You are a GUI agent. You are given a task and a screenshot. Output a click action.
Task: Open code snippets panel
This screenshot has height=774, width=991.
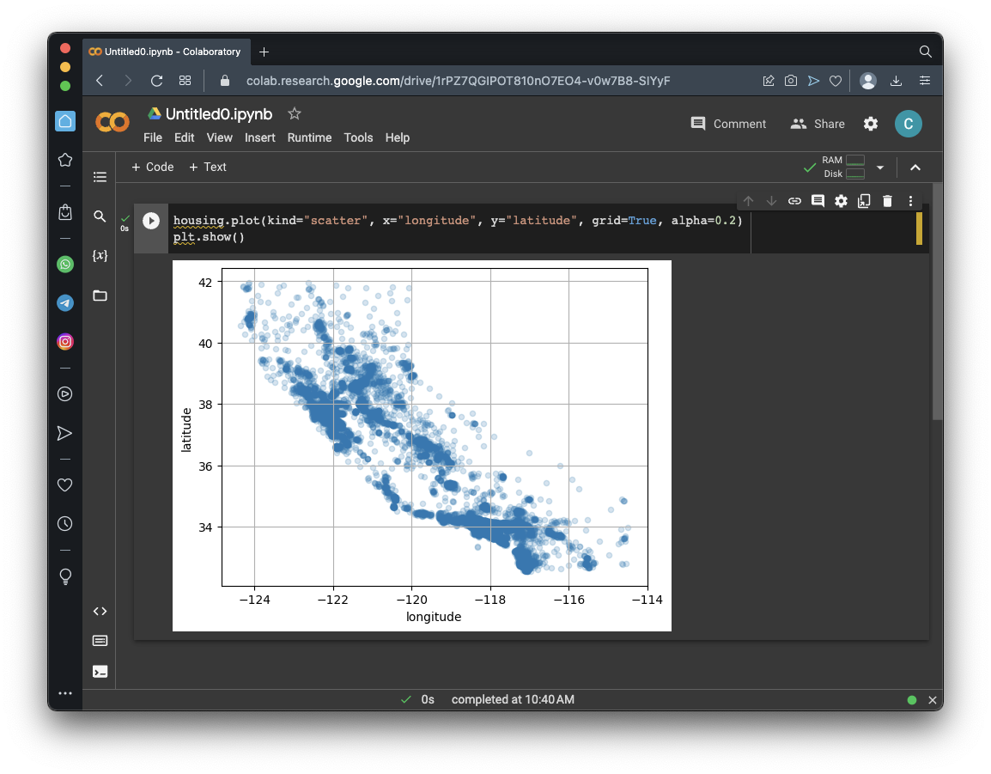click(x=100, y=611)
